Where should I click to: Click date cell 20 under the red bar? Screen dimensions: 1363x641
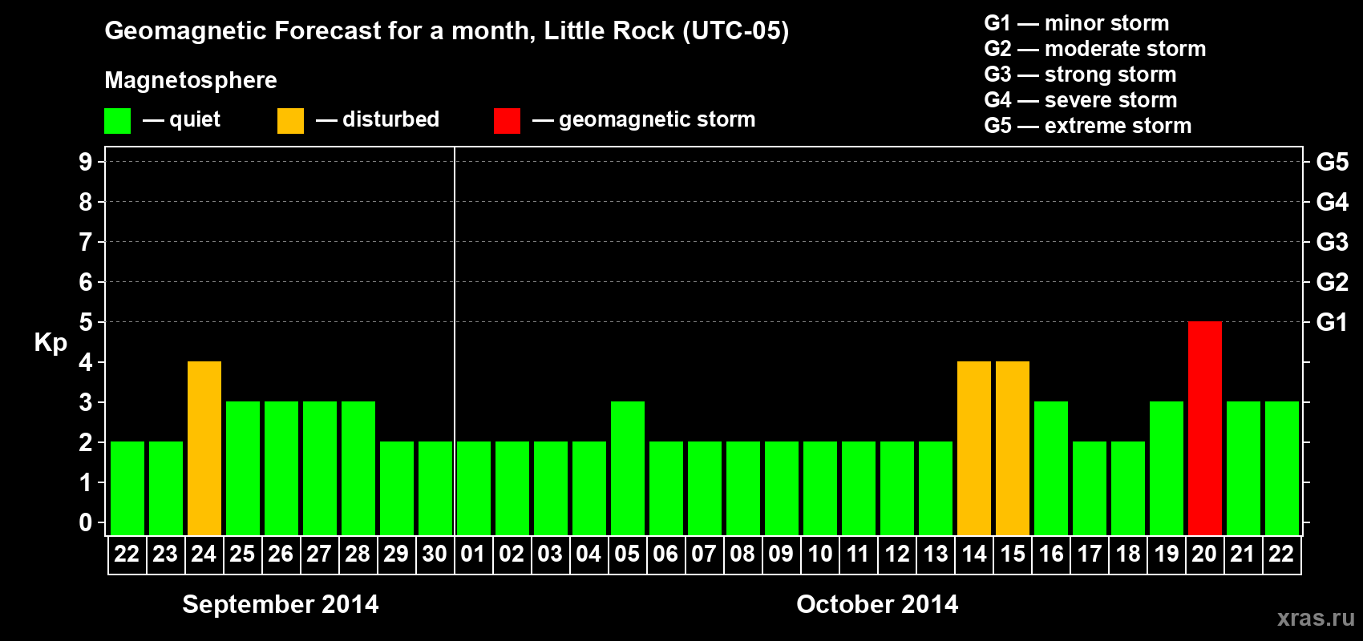pos(1204,554)
